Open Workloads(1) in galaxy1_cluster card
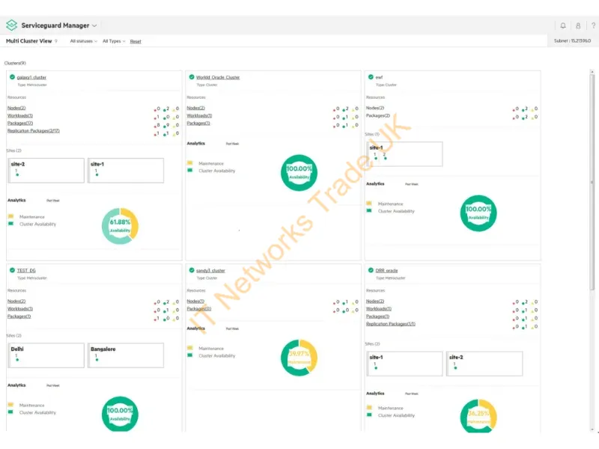Image resolution: width=599 pixels, height=449 pixels. pos(20,116)
